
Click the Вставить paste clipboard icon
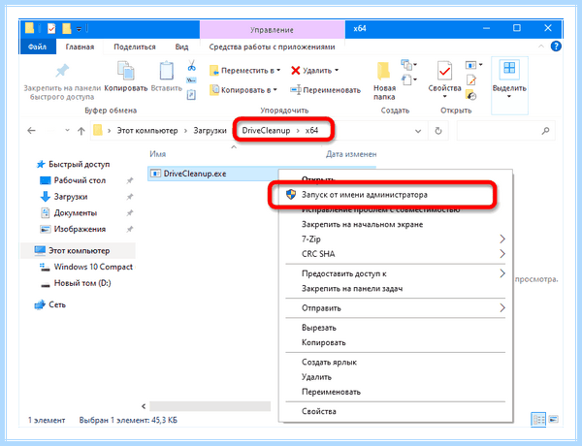[166, 71]
